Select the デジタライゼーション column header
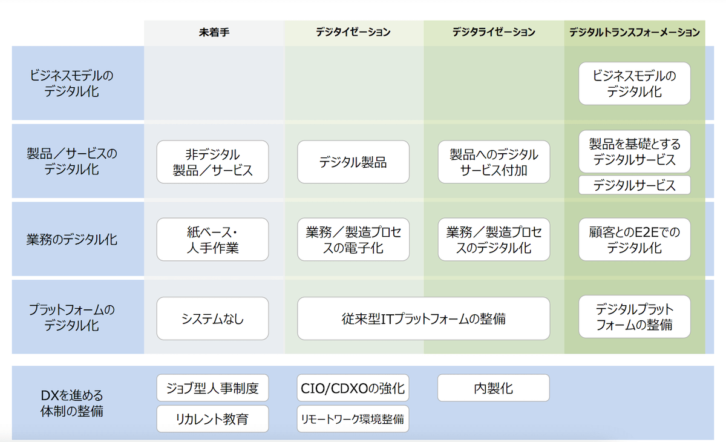The image size is (726, 442). (494, 32)
